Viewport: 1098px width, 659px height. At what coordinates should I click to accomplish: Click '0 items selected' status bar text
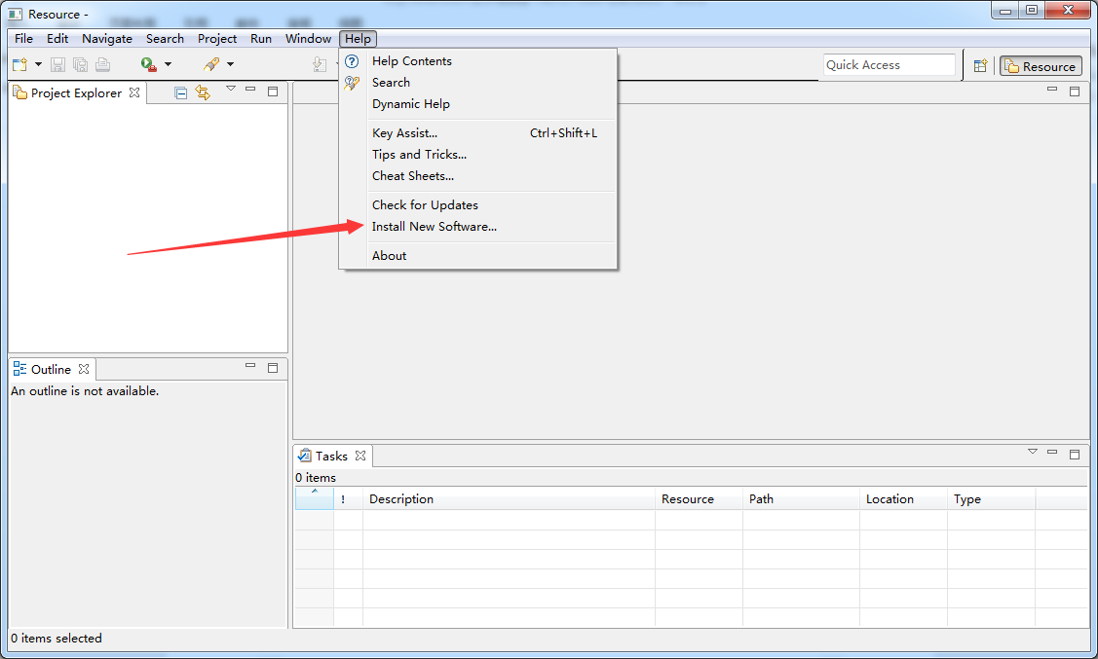[57, 638]
